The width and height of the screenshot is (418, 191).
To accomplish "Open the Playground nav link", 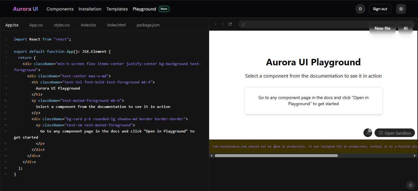I will pos(144,9).
